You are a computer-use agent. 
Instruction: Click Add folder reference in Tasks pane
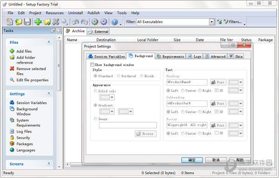(26, 60)
